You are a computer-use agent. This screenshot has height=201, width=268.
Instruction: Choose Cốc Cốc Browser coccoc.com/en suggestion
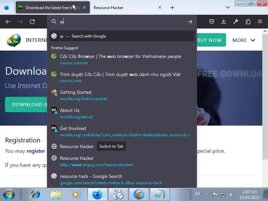122,59
